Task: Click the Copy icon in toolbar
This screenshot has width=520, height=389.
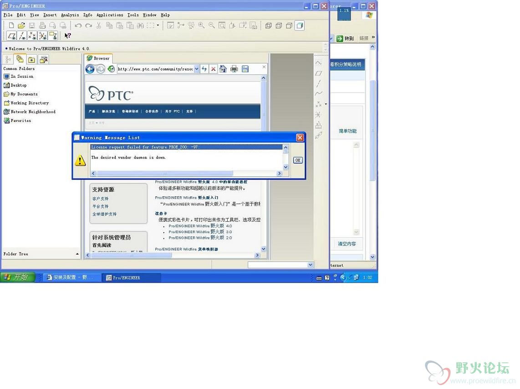Action: point(109,25)
